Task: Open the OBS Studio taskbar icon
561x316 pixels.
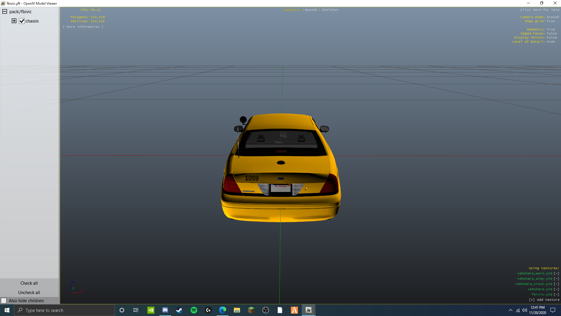Action: click(x=265, y=310)
